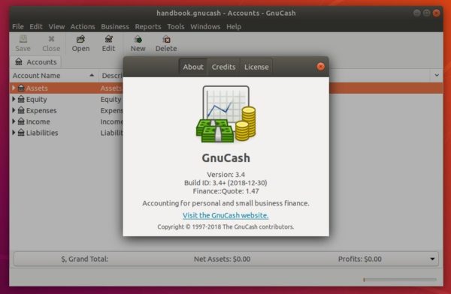Click the Edit account toolbar icon

tap(109, 39)
